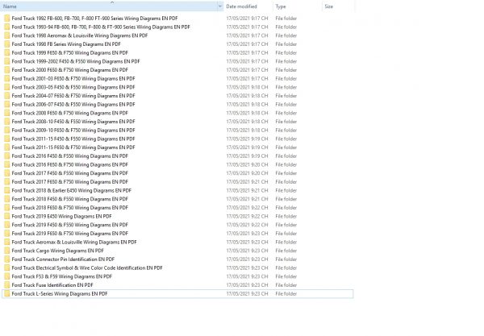Sort by the Type column header
The width and height of the screenshot is (484, 336).
281,6
